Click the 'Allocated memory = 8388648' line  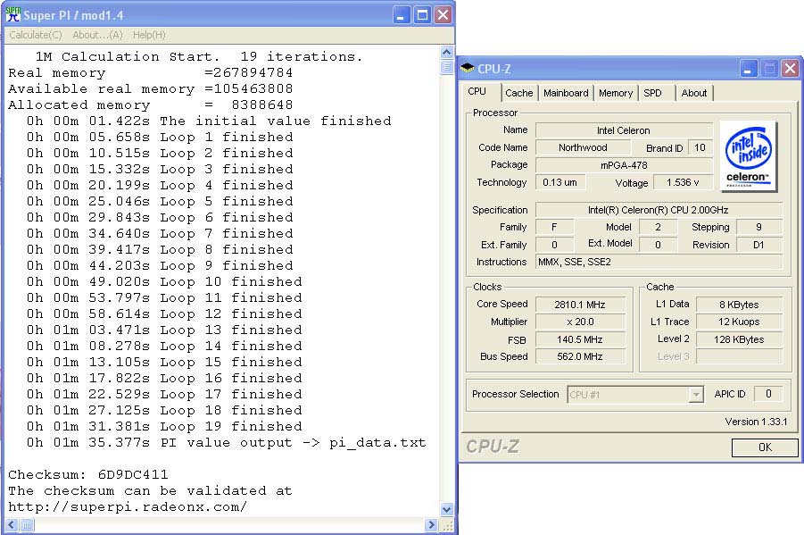[150, 104]
